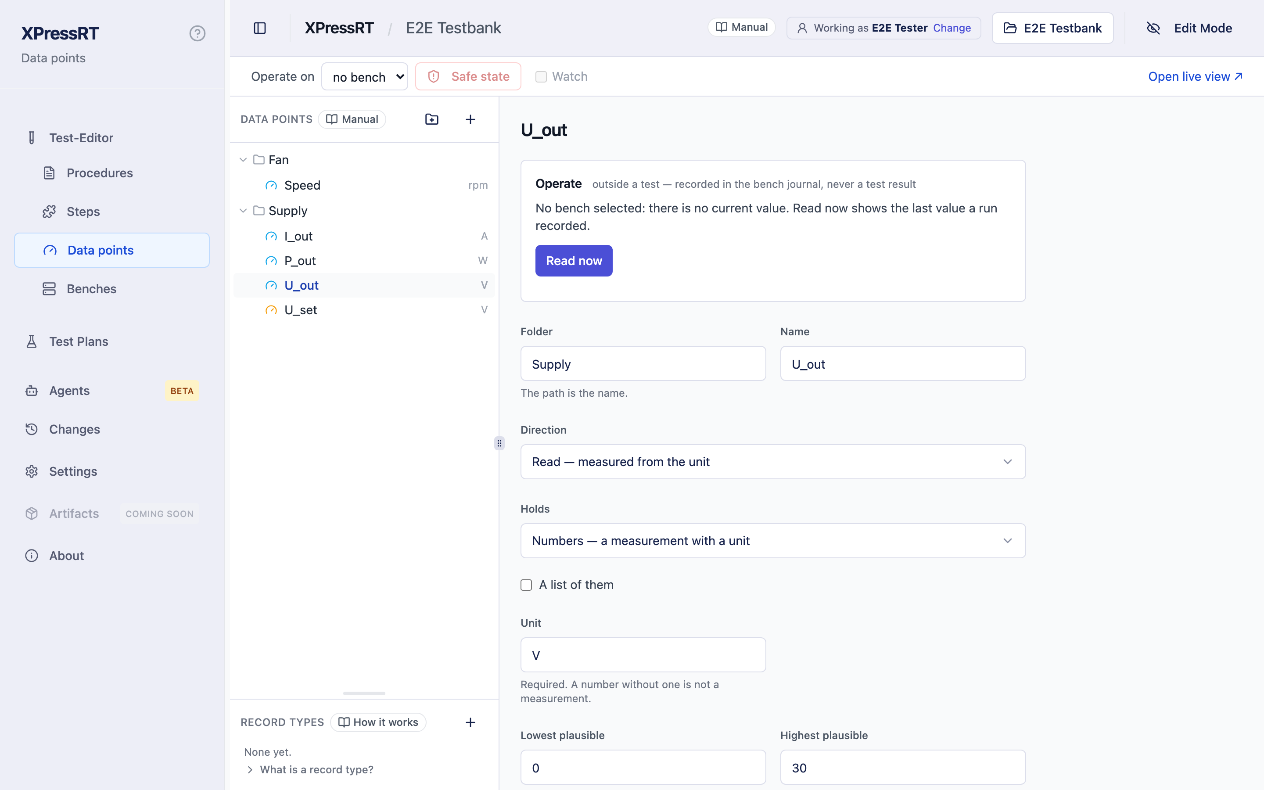Open the 'no bench' dropdown
This screenshot has width=1264, height=790.
click(365, 77)
